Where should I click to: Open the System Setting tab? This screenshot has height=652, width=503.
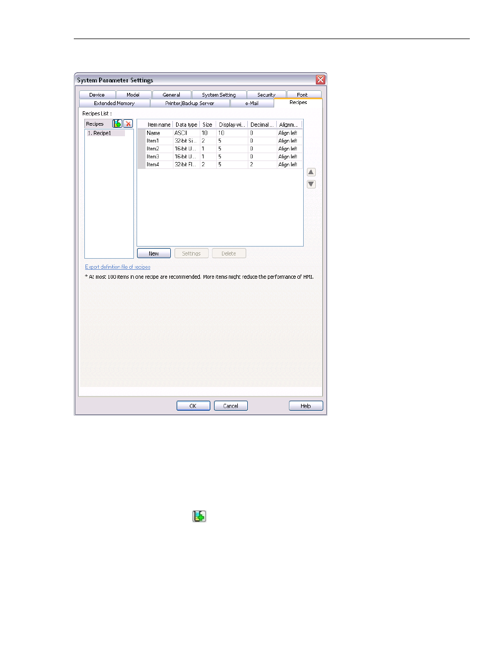point(219,95)
